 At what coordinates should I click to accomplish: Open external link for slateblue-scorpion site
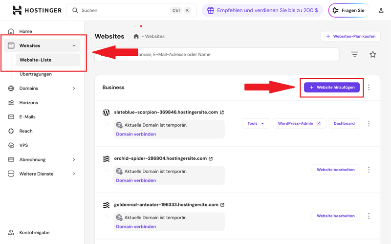222,112
